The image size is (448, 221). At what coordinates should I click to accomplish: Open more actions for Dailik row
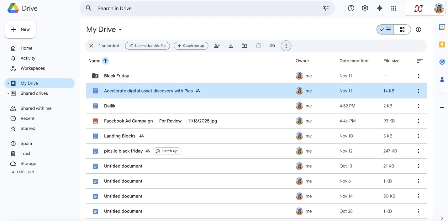tap(418, 106)
